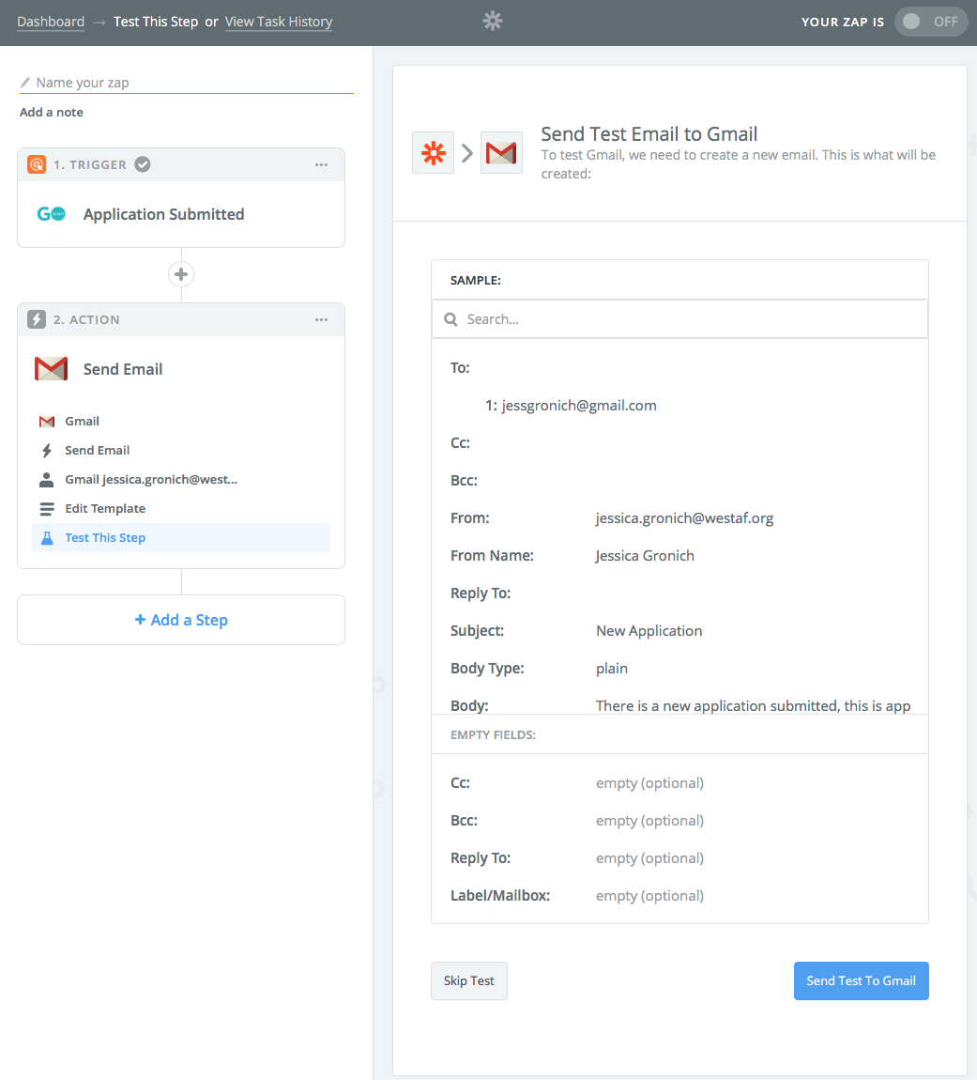Click Send Test To Gmail button
The height and width of the screenshot is (1080, 977).
pos(861,980)
